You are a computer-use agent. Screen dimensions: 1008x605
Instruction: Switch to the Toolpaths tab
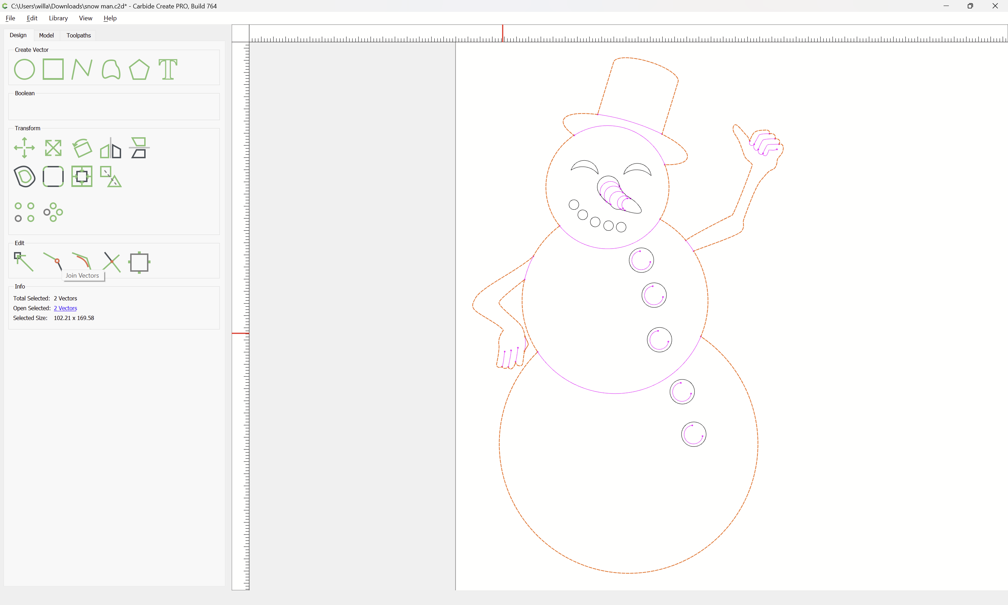[79, 35]
